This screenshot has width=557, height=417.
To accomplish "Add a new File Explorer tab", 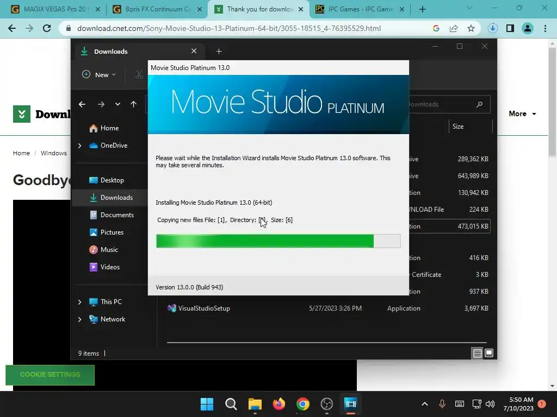I will (x=219, y=52).
